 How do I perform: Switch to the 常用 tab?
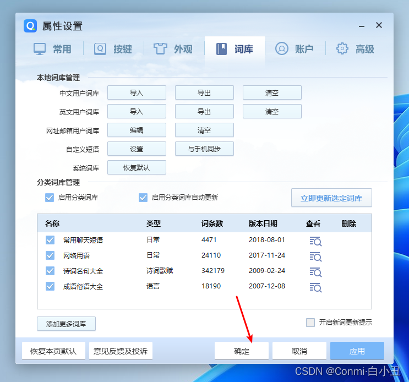pyautogui.click(x=53, y=49)
